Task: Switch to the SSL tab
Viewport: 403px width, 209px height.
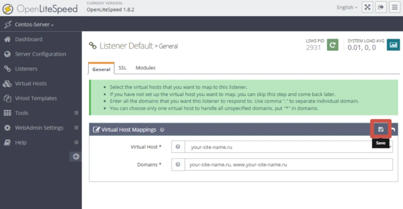Action: [x=122, y=68]
